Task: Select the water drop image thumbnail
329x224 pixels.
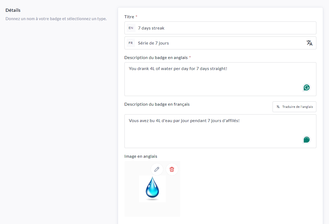Action: tap(152, 189)
